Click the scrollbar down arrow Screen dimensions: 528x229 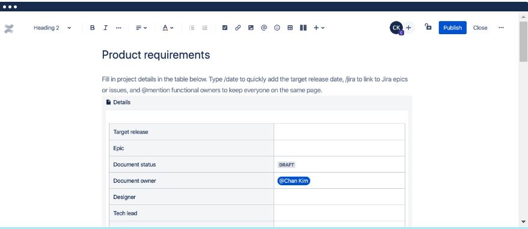point(523,222)
